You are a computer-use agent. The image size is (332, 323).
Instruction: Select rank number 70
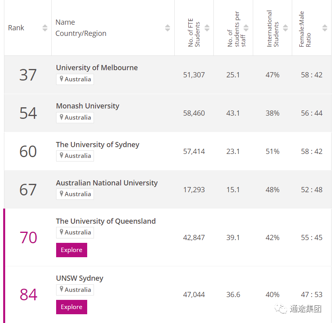28,238
